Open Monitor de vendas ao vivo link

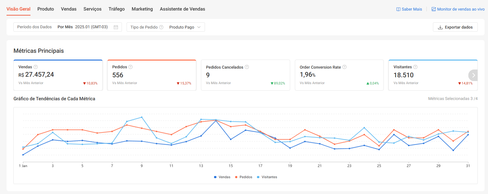[x=458, y=9]
